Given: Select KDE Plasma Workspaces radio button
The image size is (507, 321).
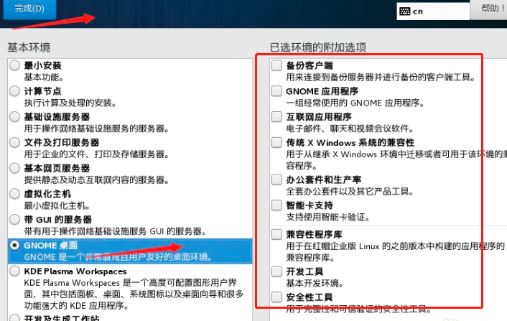Looking at the screenshot, I should tap(14, 271).
